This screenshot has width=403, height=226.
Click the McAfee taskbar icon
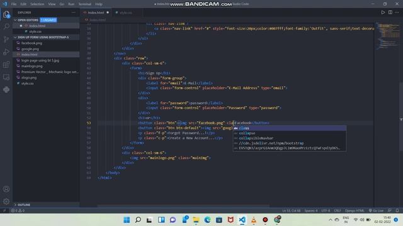pyautogui.click(x=230, y=220)
